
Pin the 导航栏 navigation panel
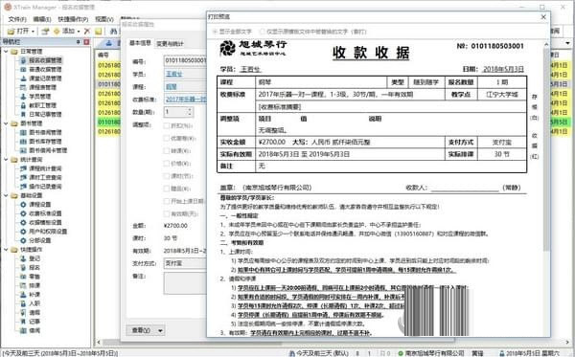pyautogui.click(x=79, y=42)
